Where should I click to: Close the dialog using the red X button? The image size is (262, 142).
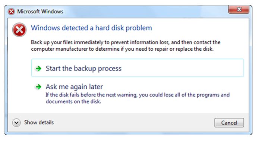click(x=239, y=9)
